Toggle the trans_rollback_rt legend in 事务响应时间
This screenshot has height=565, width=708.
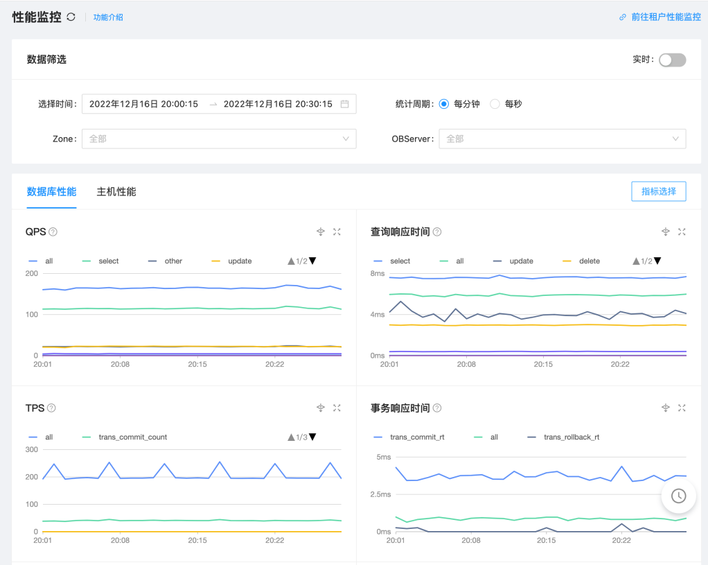coord(563,437)
